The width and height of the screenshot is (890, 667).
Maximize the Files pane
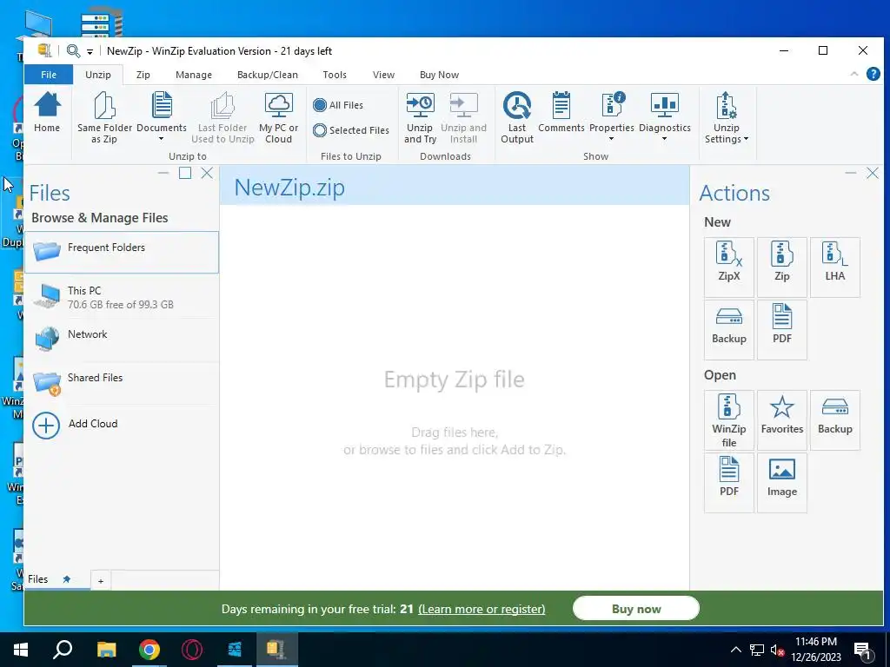click(185, 173)
